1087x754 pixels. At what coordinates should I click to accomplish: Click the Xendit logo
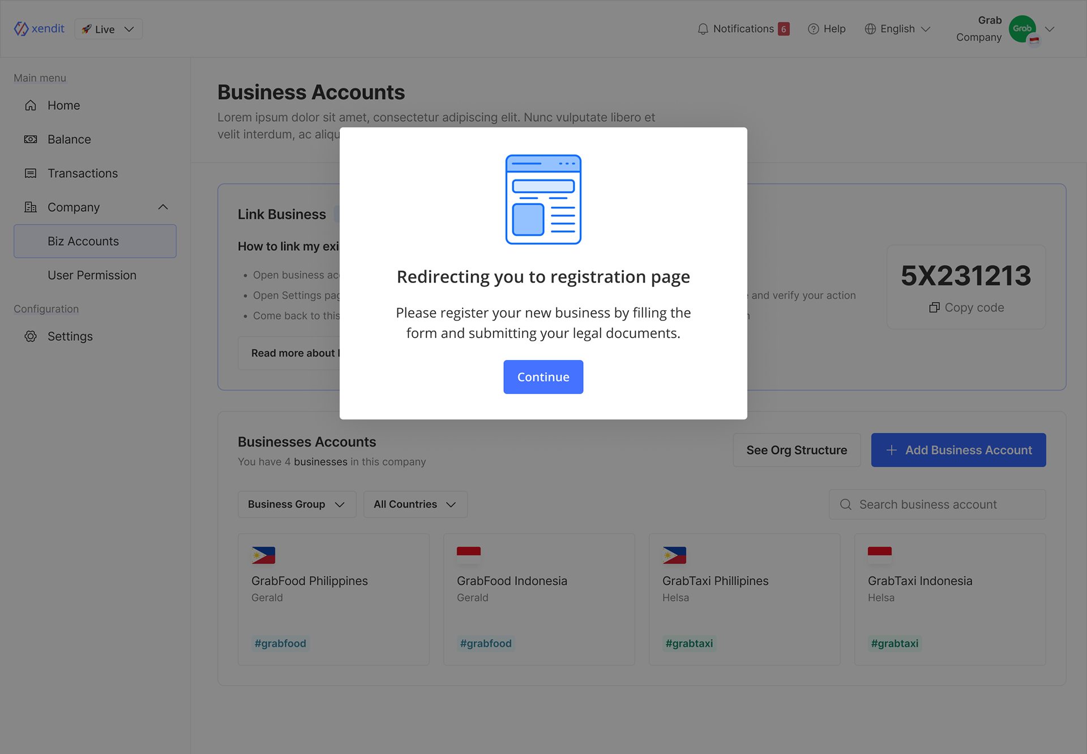(x=39, y=28)
